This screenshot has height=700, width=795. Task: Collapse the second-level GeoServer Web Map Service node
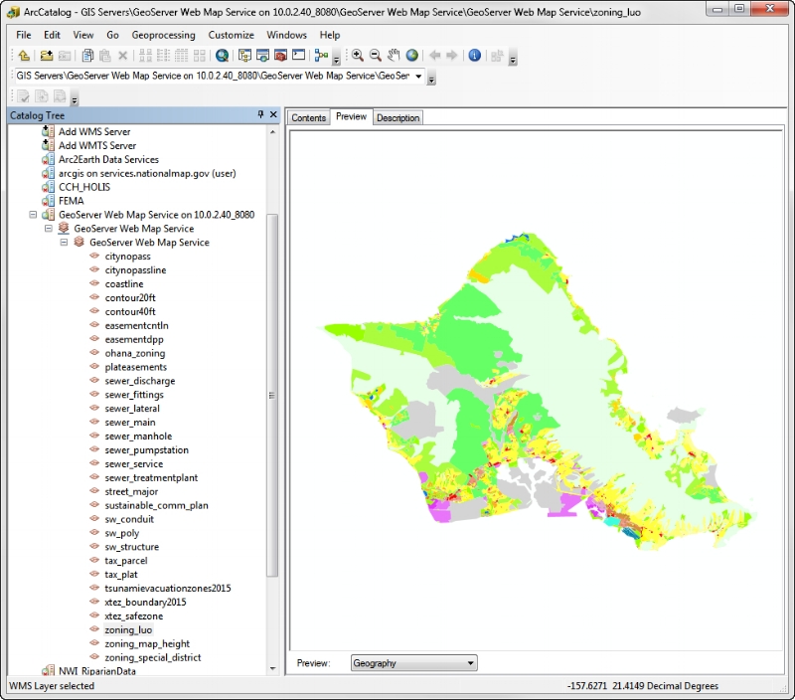click(48, 229)
